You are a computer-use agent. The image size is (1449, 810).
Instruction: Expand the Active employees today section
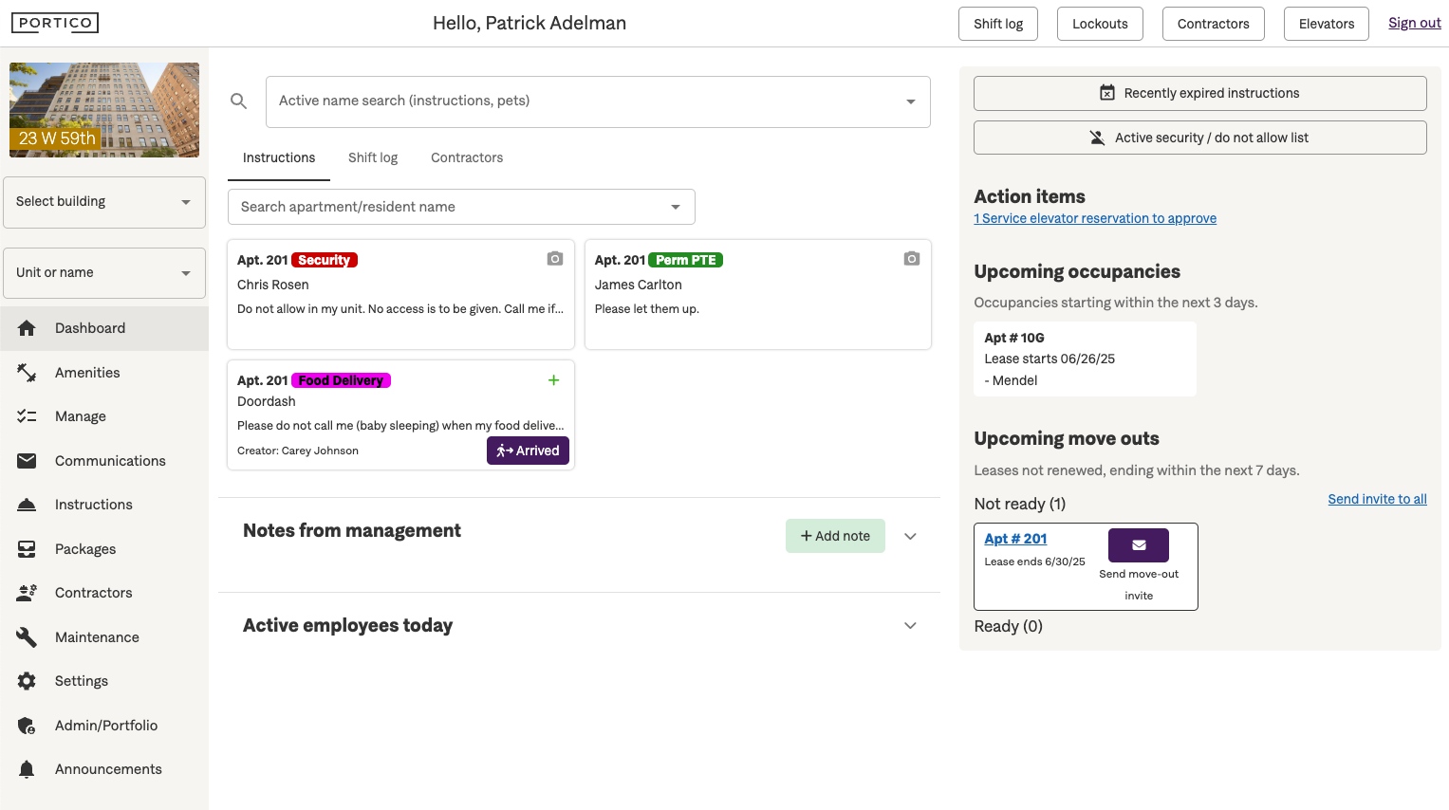[x=910, y=626]
